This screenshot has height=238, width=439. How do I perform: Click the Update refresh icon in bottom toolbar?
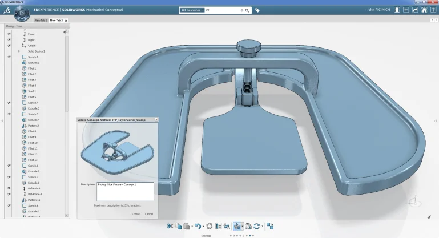(257, 226)
